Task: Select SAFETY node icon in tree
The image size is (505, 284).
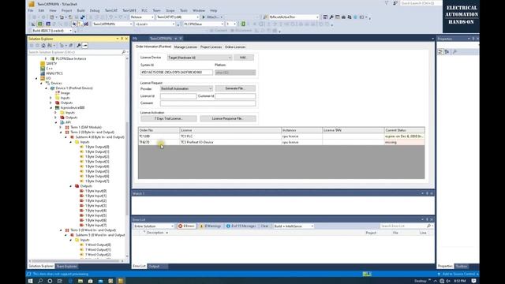Action: point(43,64)
